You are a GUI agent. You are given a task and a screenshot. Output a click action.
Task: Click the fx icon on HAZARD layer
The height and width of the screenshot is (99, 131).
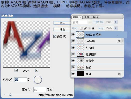[119, 41]
